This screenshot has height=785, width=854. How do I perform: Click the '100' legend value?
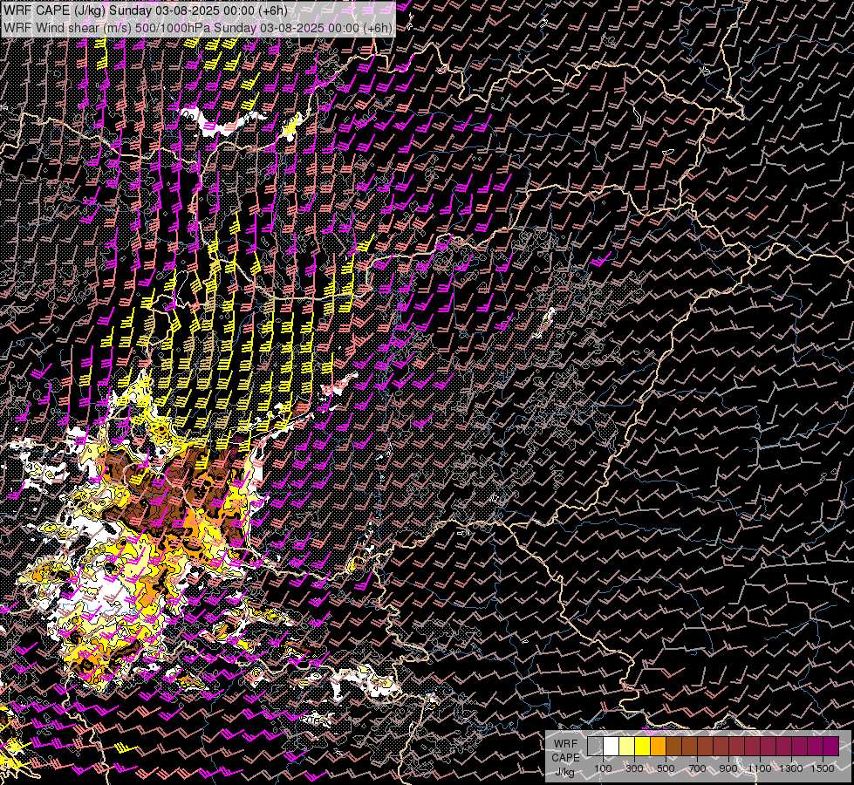(x=603, y=768)
